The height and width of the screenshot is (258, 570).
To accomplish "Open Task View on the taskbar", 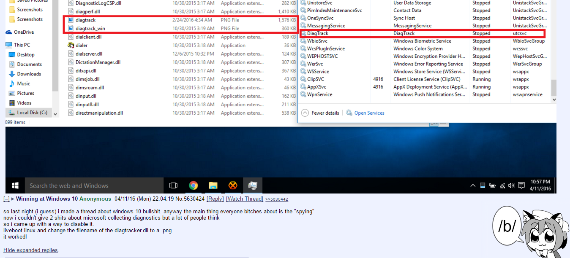I will pyautogui.click(x=173, y=185).
